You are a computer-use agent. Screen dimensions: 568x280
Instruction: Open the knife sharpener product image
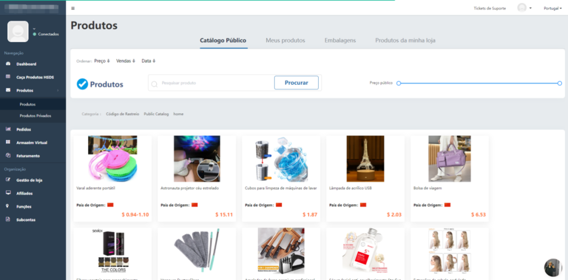pyautogui.click(x=281, y=251)
